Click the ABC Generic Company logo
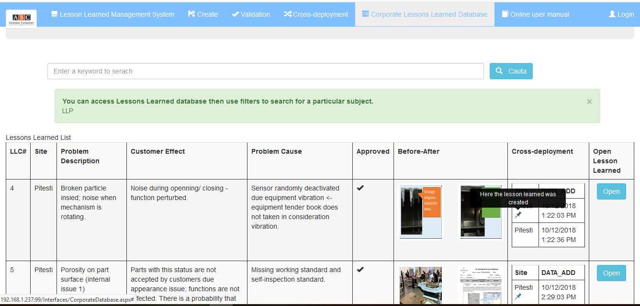640x306 pixels. click(x=21, y=19)
